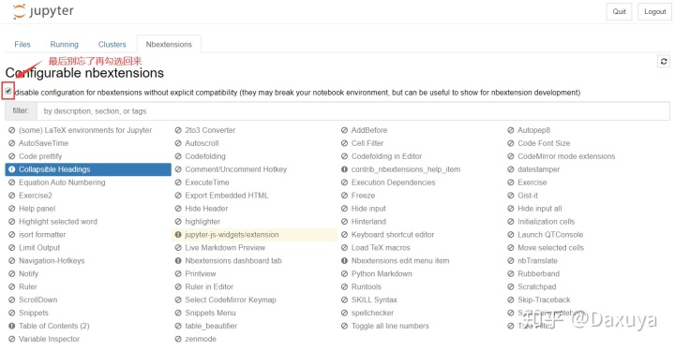Select the Codefolding in Editor entry

[x=386, y=156]
